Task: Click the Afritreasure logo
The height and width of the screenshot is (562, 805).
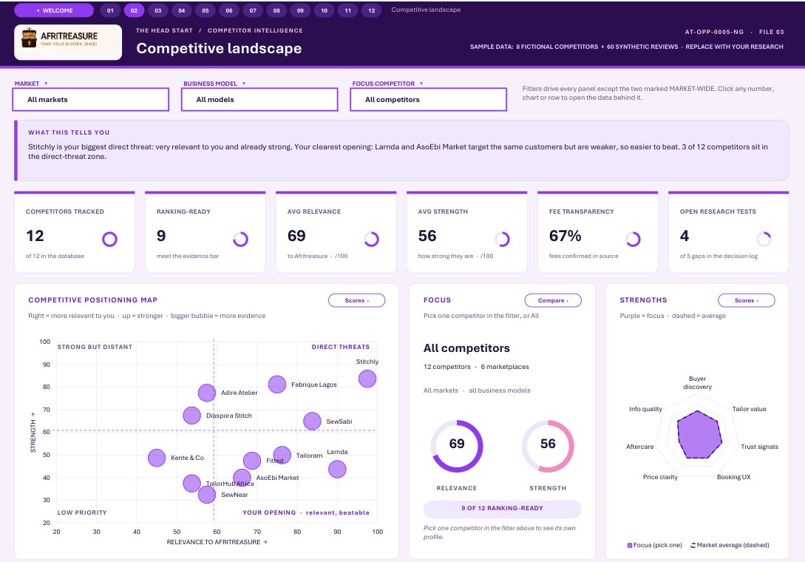Action: [x=68, y=42]
